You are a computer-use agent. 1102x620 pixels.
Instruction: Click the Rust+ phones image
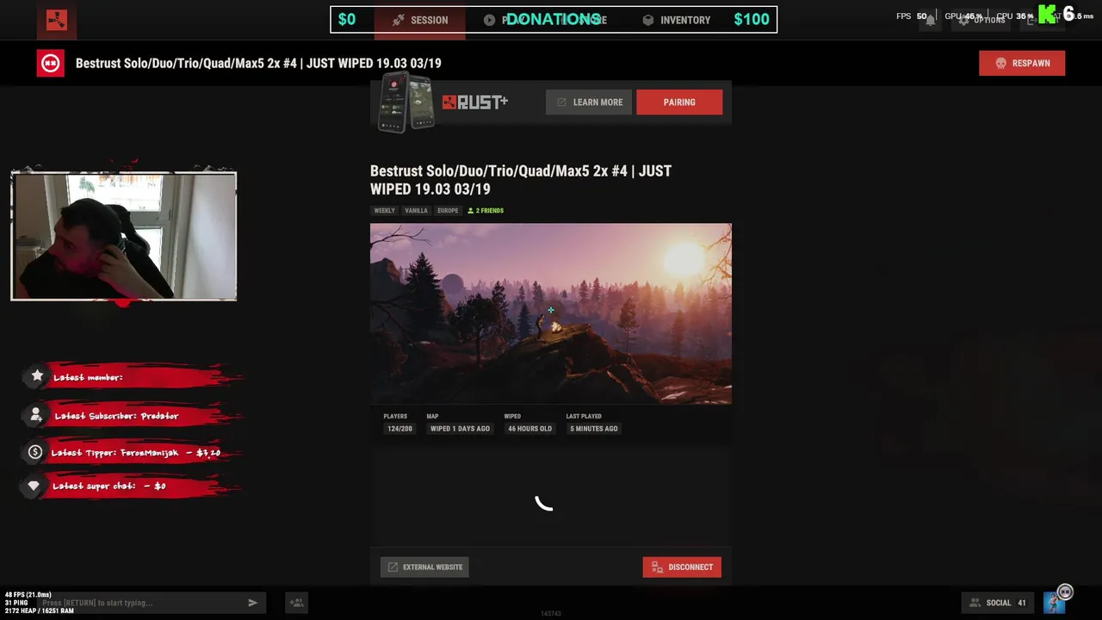406,102
